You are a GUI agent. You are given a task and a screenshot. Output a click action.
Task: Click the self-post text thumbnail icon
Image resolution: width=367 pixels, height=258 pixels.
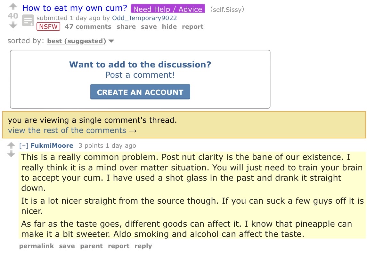coord(28,21)
